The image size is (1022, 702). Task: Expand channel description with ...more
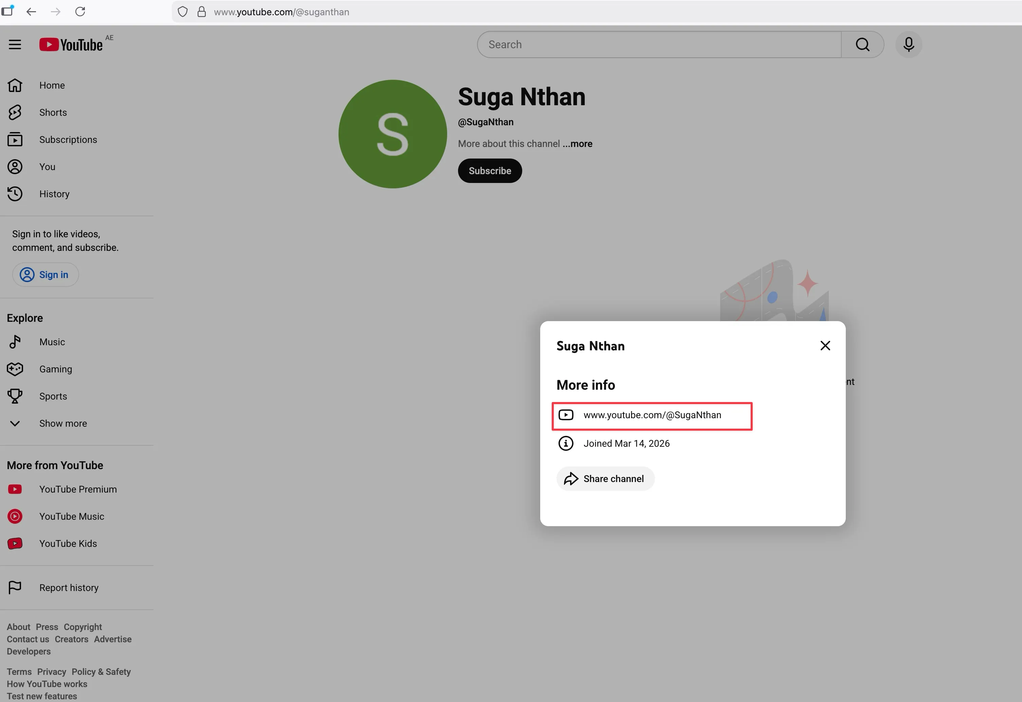coord(577,144)
